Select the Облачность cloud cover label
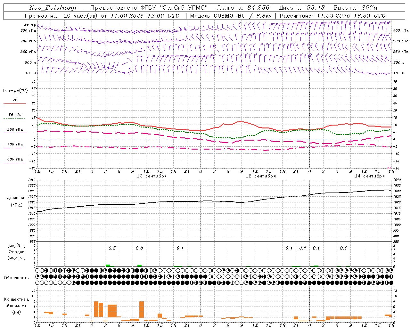Screen dimensions: 410x328 point(16,278)
